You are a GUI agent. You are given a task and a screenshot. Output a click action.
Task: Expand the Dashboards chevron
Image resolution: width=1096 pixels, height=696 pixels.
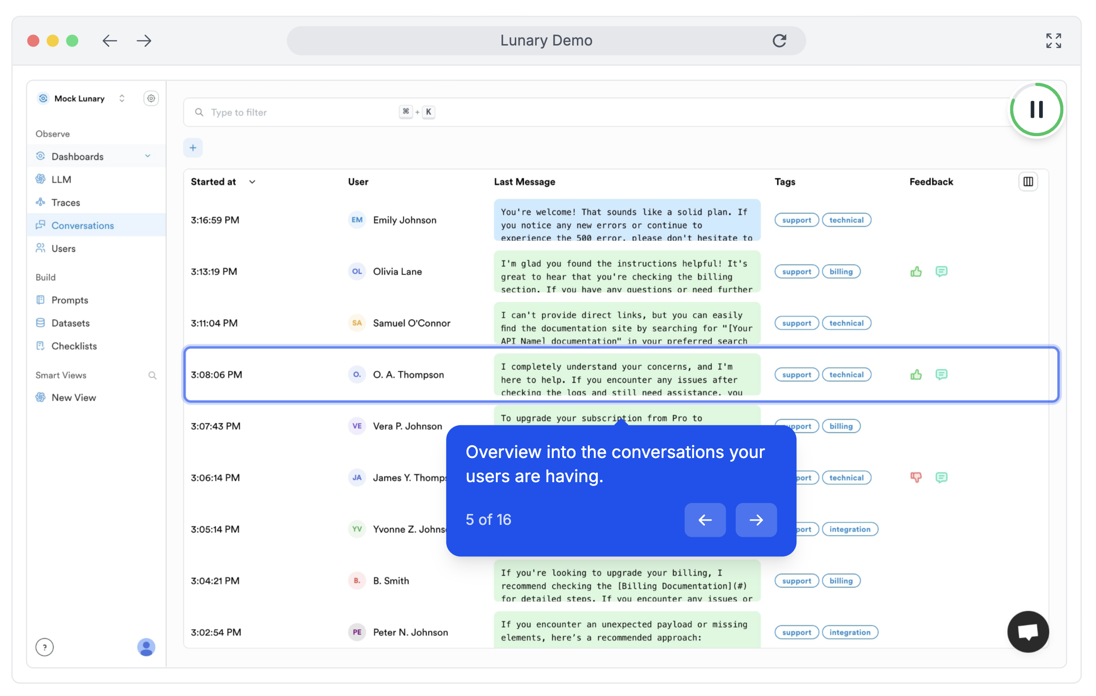[x=148, y=156]
